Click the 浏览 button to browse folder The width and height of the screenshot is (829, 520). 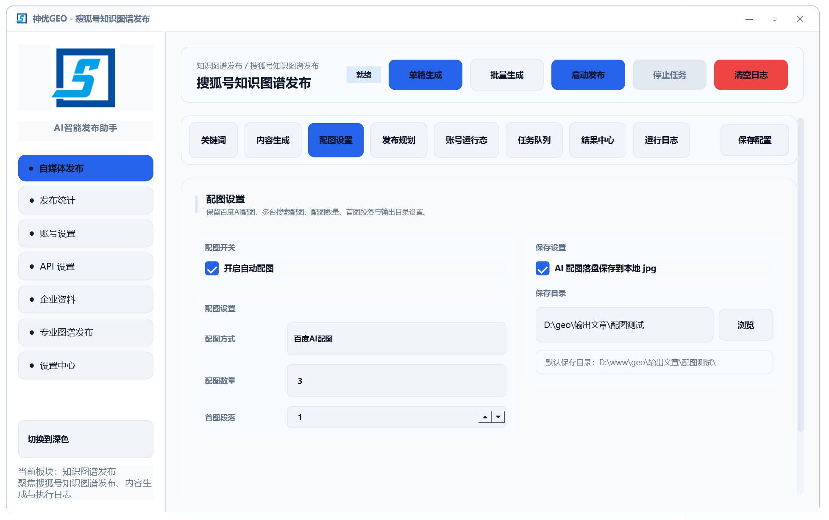coord(746,325)
